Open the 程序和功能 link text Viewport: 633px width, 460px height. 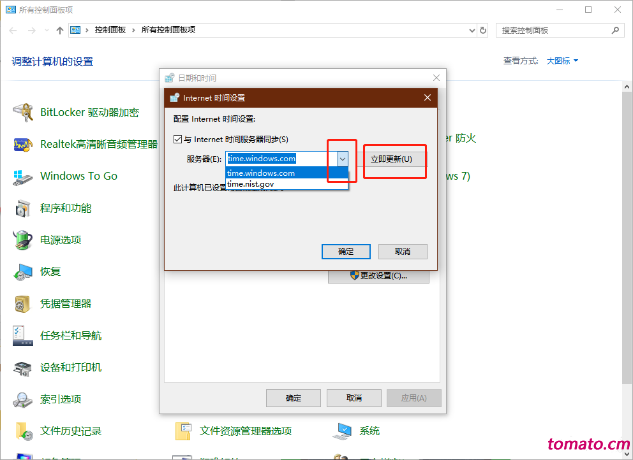66,208
